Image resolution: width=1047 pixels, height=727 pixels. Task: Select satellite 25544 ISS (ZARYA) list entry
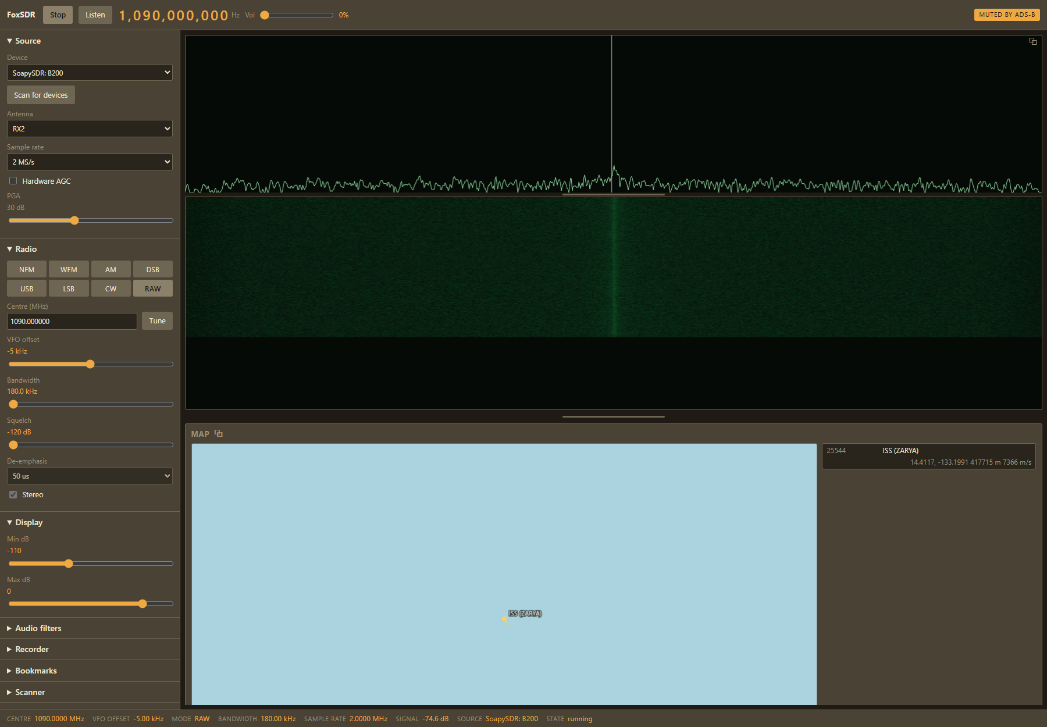[929, 456]
